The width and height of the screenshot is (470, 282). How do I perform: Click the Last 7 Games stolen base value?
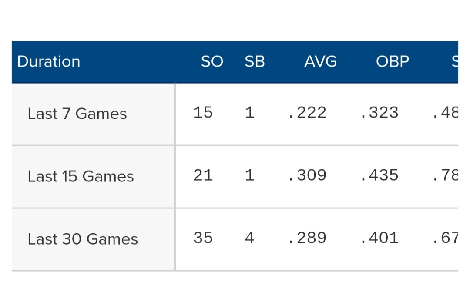pyautogui.click(x=249, y=113)
